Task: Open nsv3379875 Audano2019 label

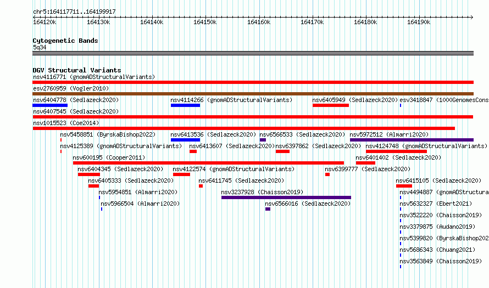Action: tap(437, 227)
